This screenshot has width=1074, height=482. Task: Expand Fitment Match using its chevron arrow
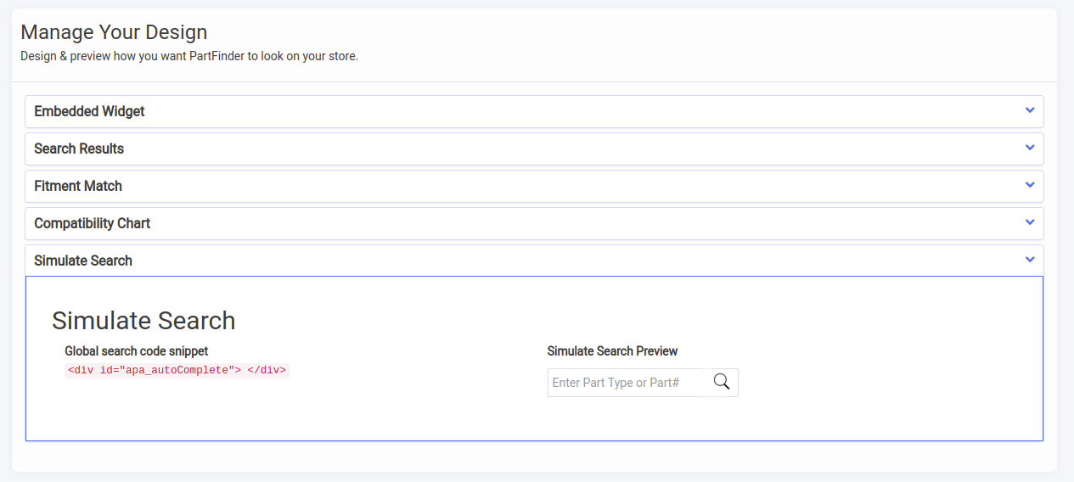pos(1030,186)
